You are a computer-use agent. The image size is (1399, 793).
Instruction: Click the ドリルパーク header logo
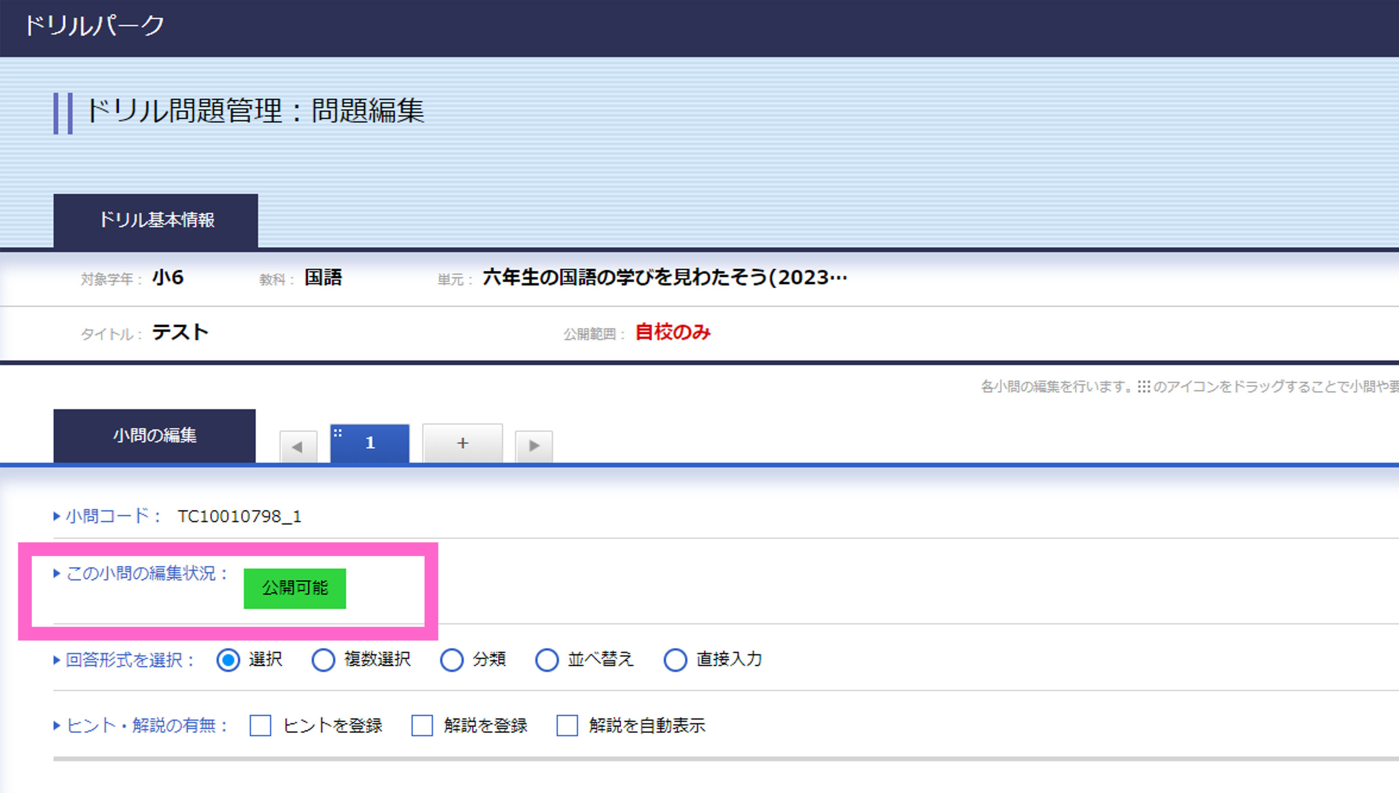94,25
